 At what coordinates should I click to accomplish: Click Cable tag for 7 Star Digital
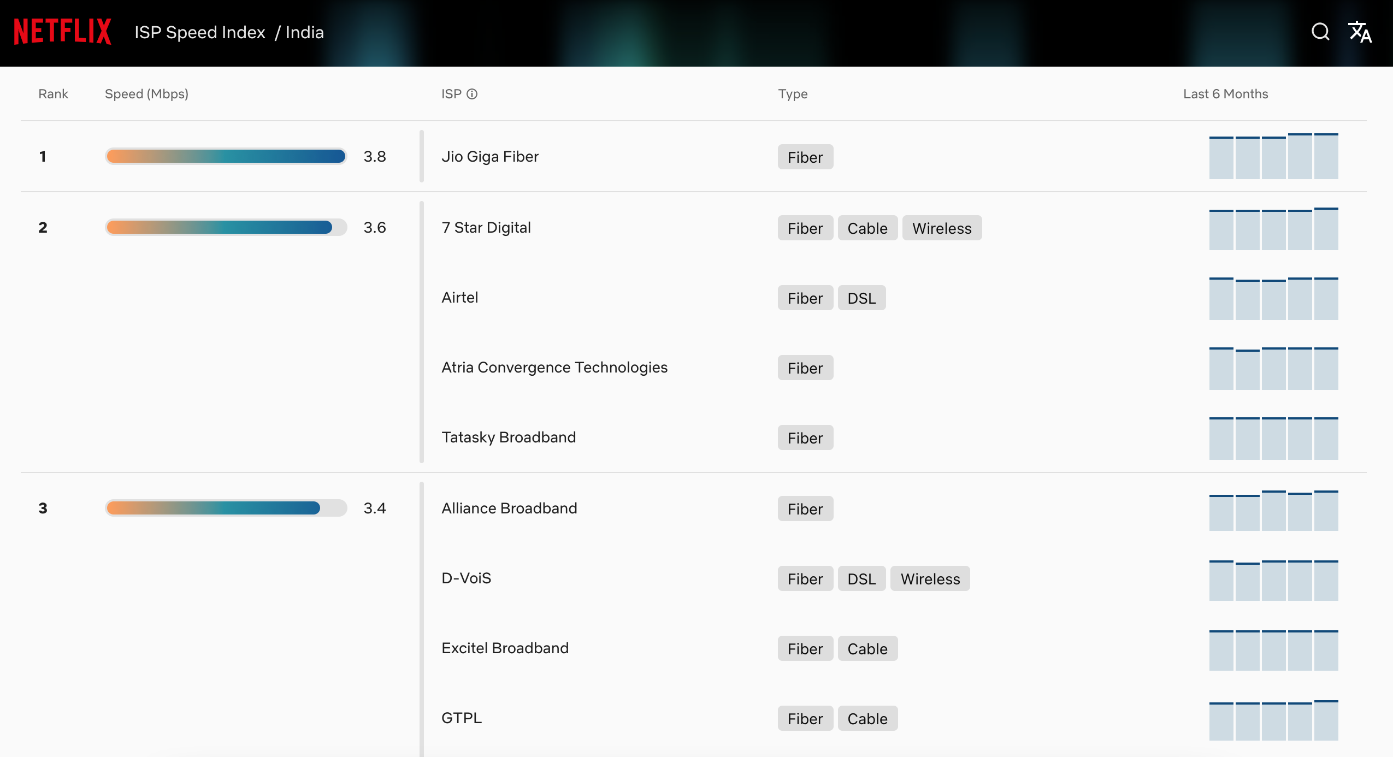point(867,228)
